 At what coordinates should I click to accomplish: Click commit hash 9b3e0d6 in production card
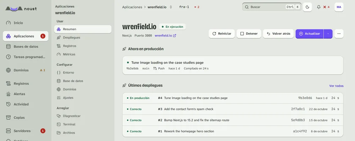pyautogui.click(x=132, y=69)
